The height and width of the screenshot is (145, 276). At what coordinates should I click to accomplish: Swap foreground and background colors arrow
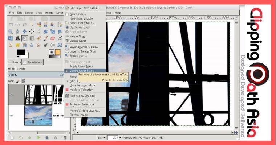click(27, 51)
